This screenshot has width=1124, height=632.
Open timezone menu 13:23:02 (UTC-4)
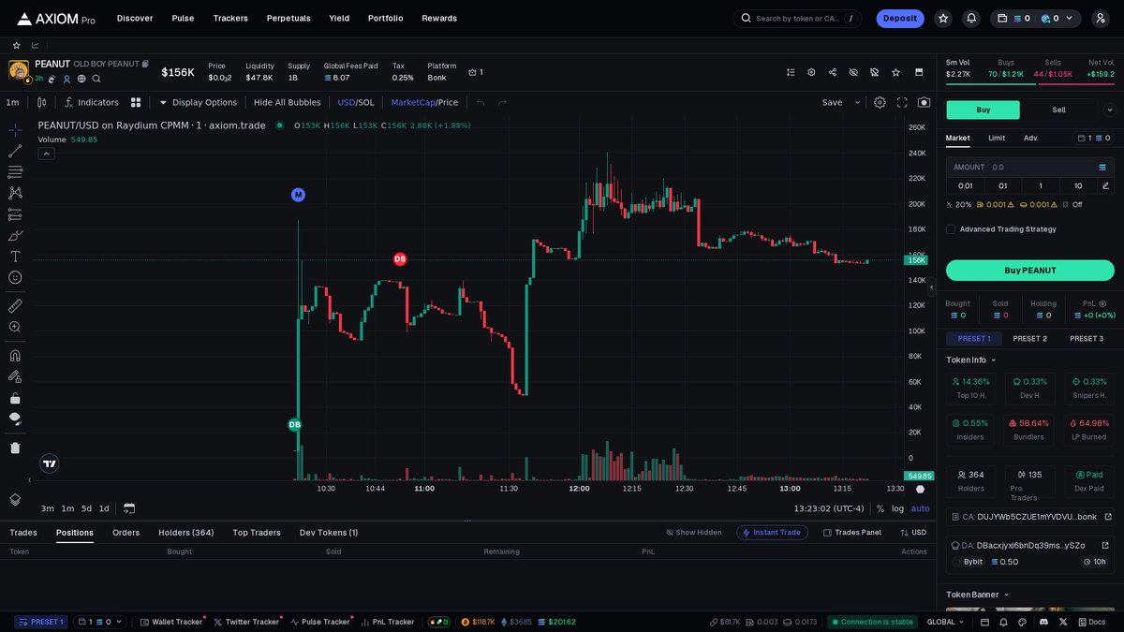(829, 508)
